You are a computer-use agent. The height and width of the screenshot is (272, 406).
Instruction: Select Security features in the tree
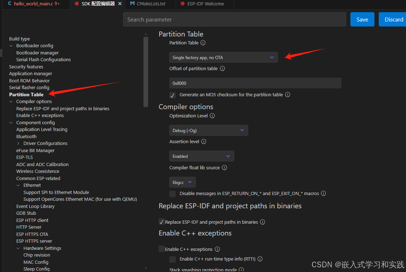tap(26, 67)
